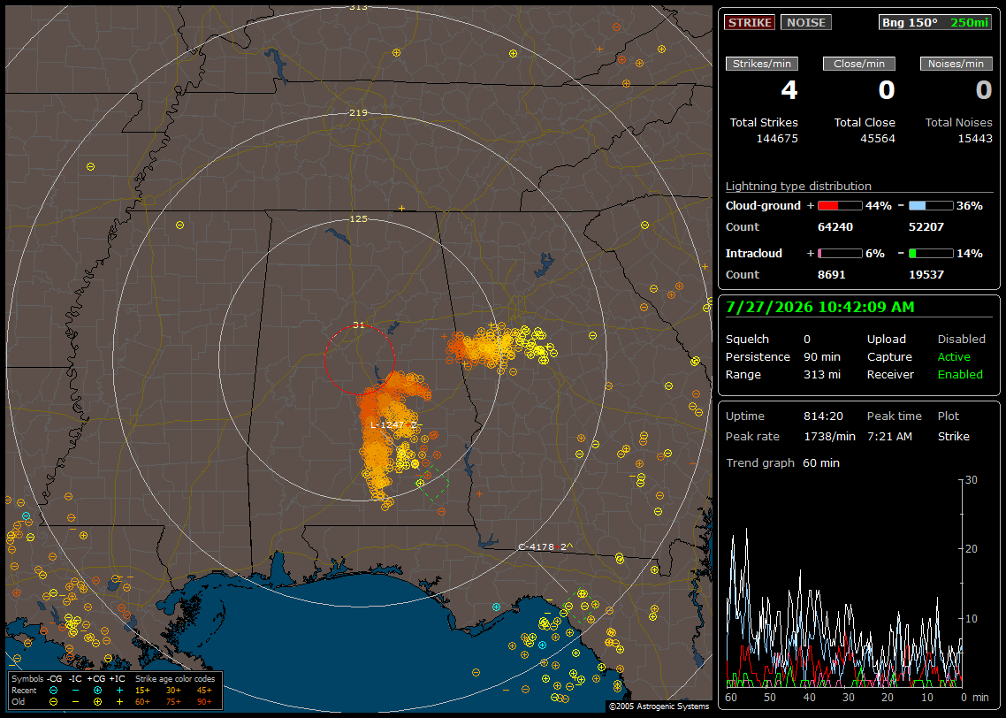Image resolution: width=1006 pixels, height=718 pixels.
Task: Click the Strikes/min label button
Action: (761, 64)
